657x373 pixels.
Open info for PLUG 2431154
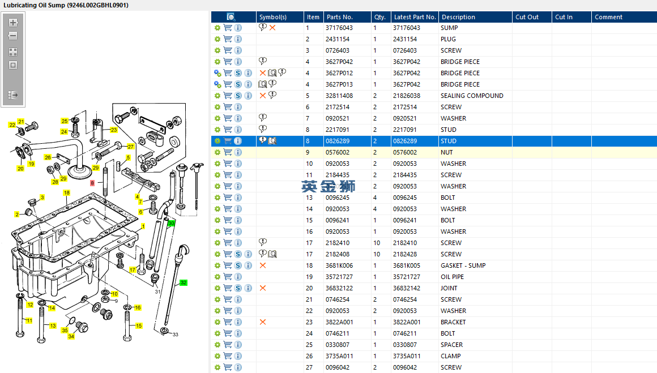238,39
